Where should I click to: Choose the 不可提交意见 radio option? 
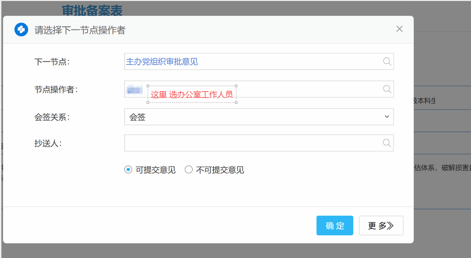(189, 170)
